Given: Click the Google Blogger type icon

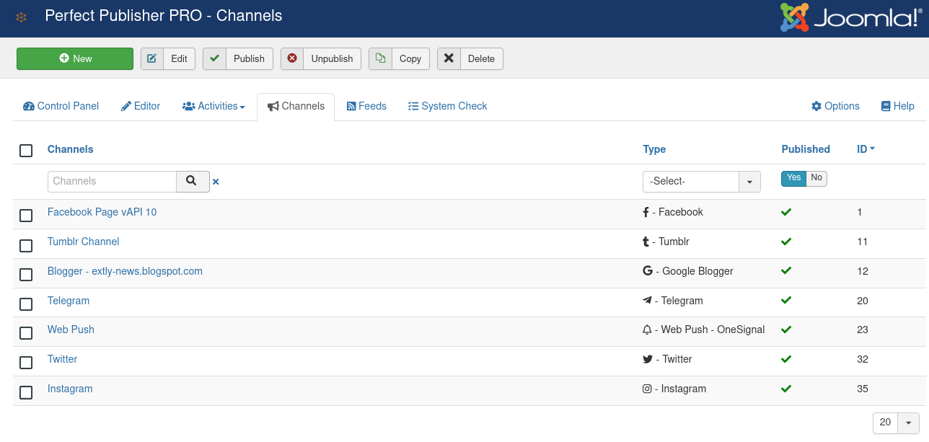Looking at the screenshot, I should (647, 271).
